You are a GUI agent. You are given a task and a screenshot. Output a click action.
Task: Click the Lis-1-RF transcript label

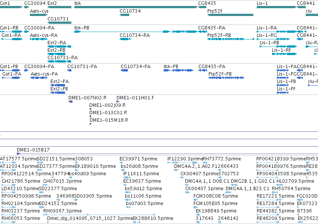(281, 50)
